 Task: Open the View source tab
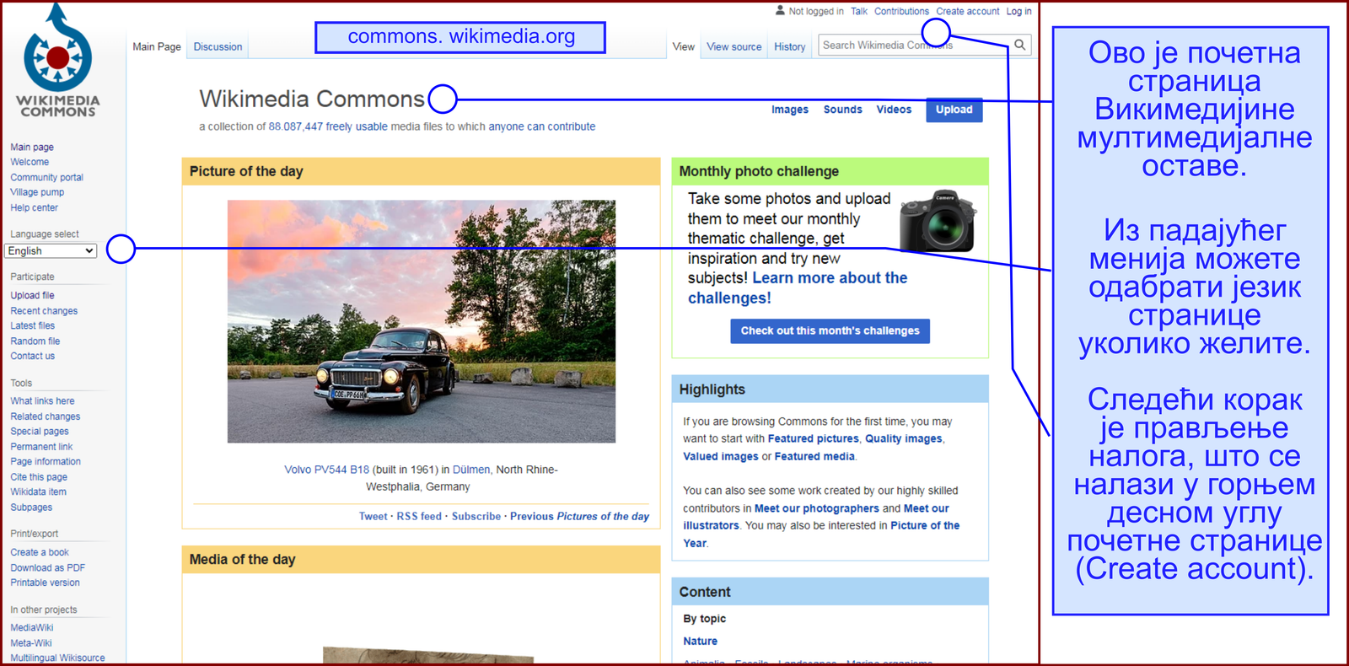[x=734, y=47]
